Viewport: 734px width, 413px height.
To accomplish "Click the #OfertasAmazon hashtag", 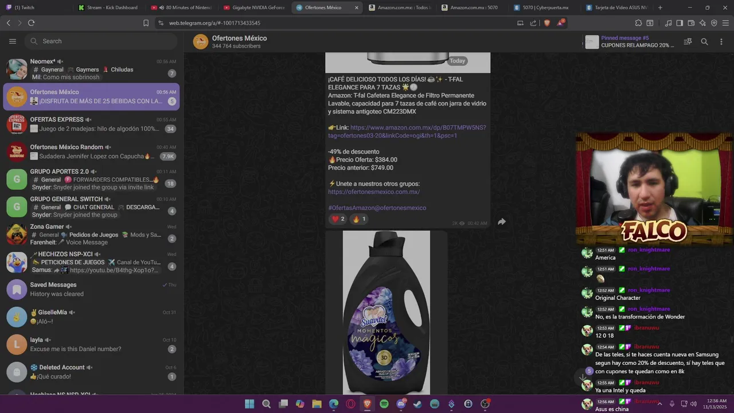I will click(x=352, y=208).
